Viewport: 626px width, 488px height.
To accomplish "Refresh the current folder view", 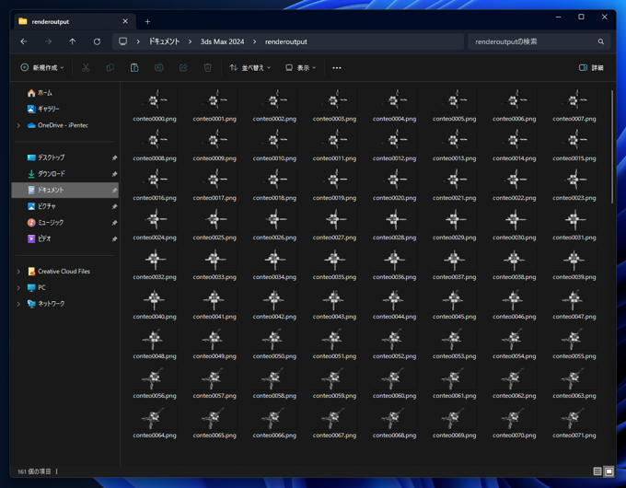I will pos(97,41).
